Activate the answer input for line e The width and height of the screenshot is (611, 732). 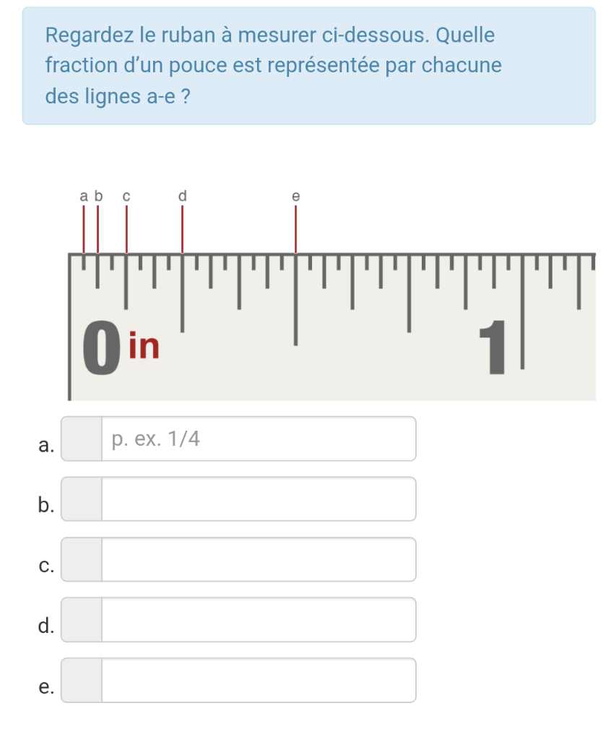click(x=259, y=680)
